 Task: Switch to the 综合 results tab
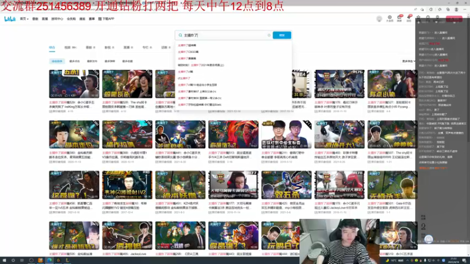[x=52, y=48]
